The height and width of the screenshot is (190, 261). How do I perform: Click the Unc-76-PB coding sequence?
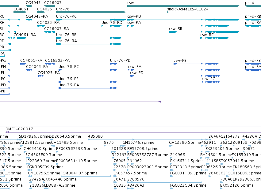[x=88, y=82]
